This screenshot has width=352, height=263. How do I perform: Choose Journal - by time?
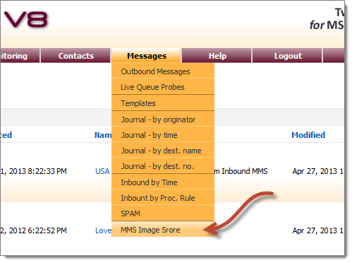click(x=163, y=135)
